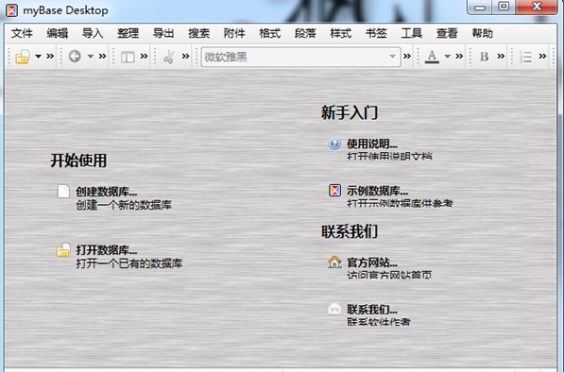Screen dimensions: 564x372
Task: Open the 样式 menu
Action: (x=341, y=33)
